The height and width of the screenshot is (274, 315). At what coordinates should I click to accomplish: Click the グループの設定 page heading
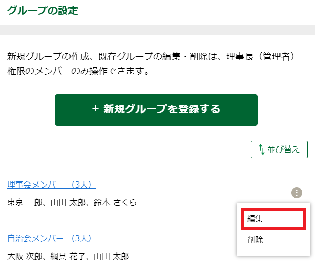point(43,10)
